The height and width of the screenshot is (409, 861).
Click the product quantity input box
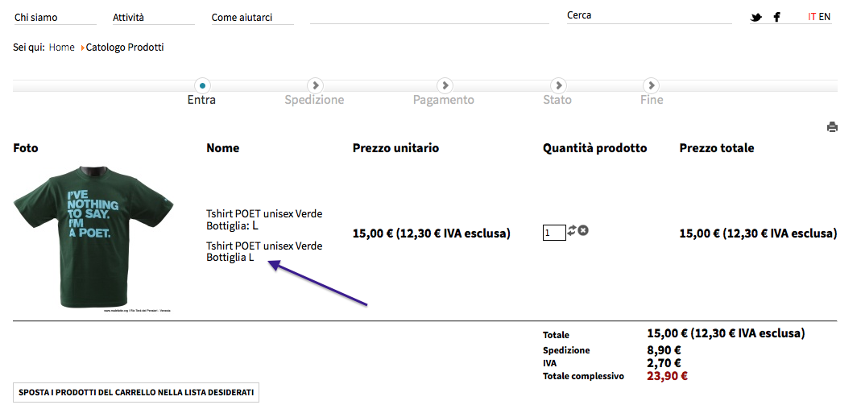click(554, 233)
